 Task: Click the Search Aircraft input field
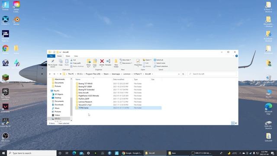(212, 74)
